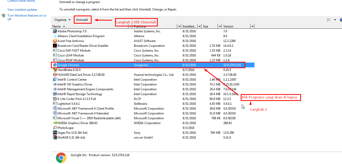342x164 pixels.
Task: Open the Size column filter arrow
Action: tap(220, 26)
